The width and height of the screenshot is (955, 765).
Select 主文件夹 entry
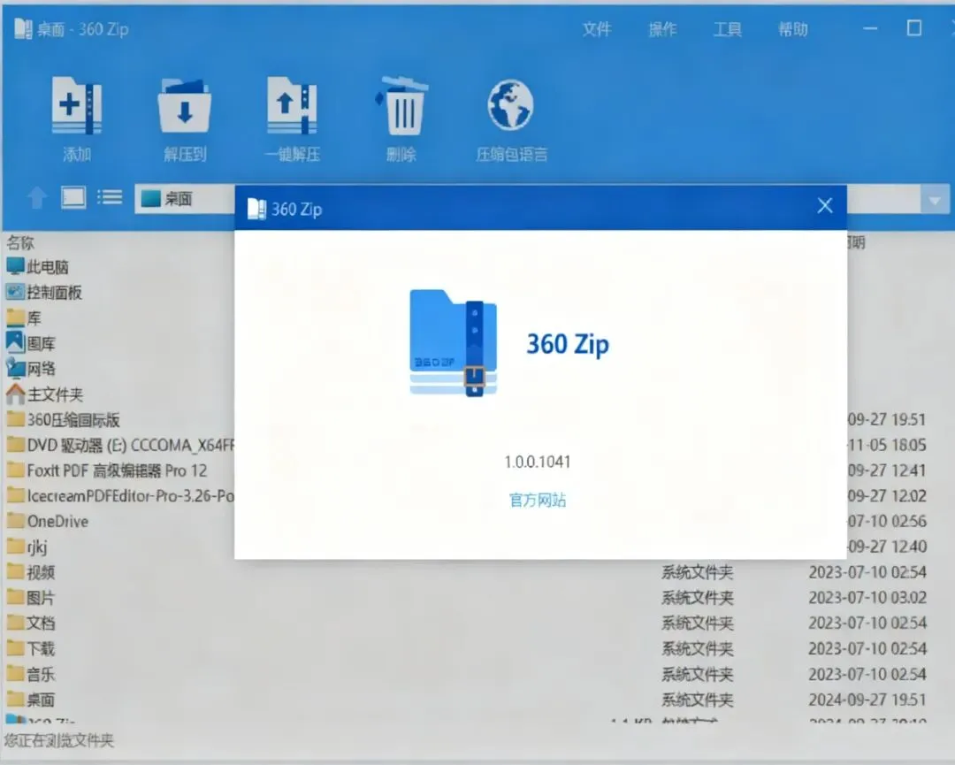pyautogui.click(x=44, y=394)
